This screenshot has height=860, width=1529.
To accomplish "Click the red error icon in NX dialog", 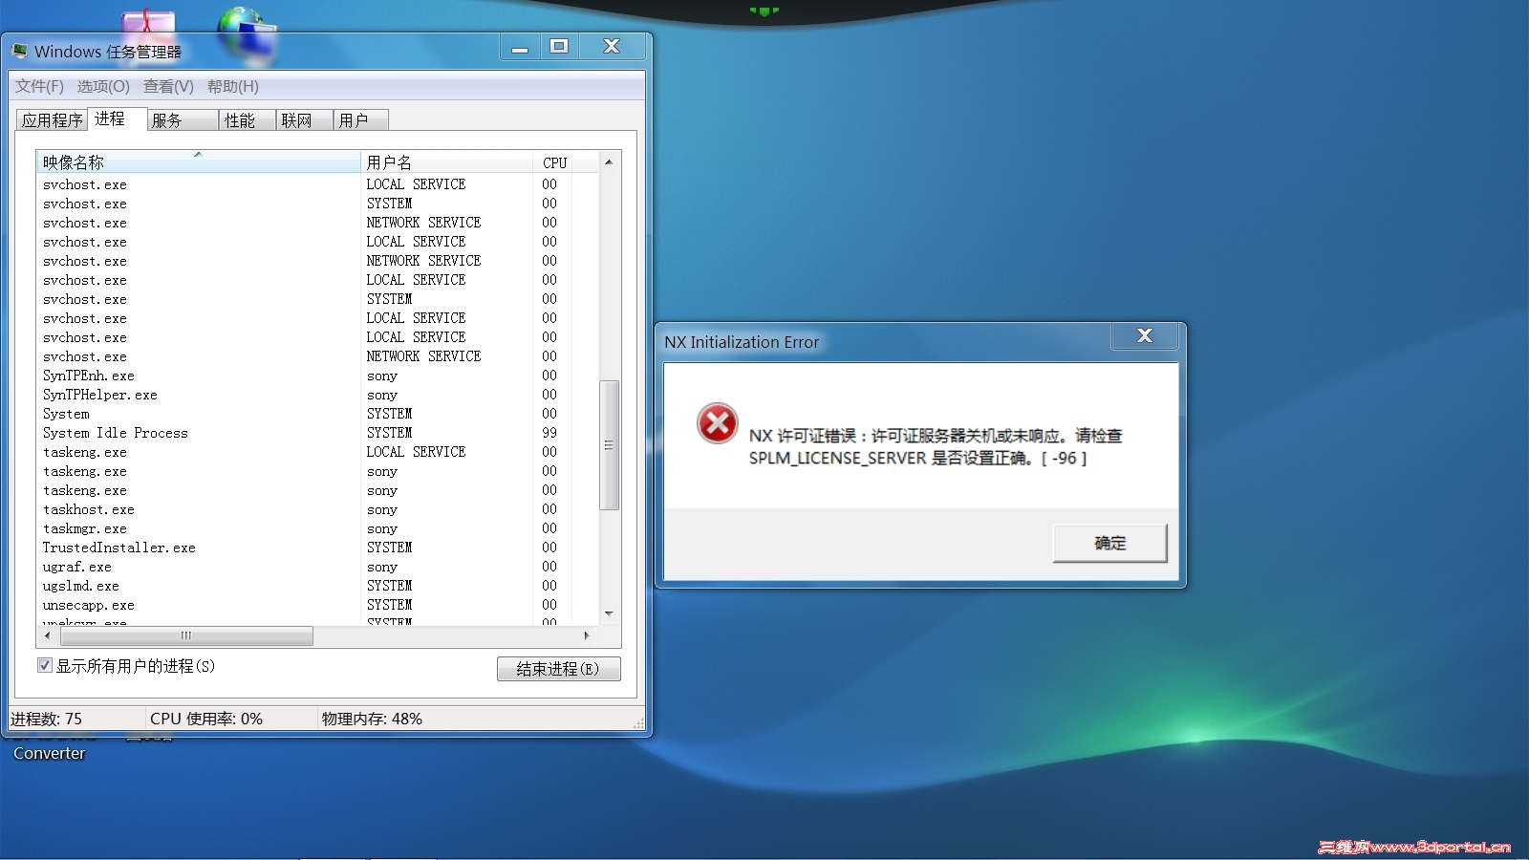I will click(717, 423).
